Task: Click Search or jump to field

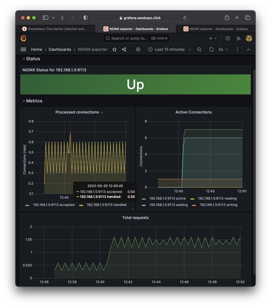Action: tap(137, 38)
